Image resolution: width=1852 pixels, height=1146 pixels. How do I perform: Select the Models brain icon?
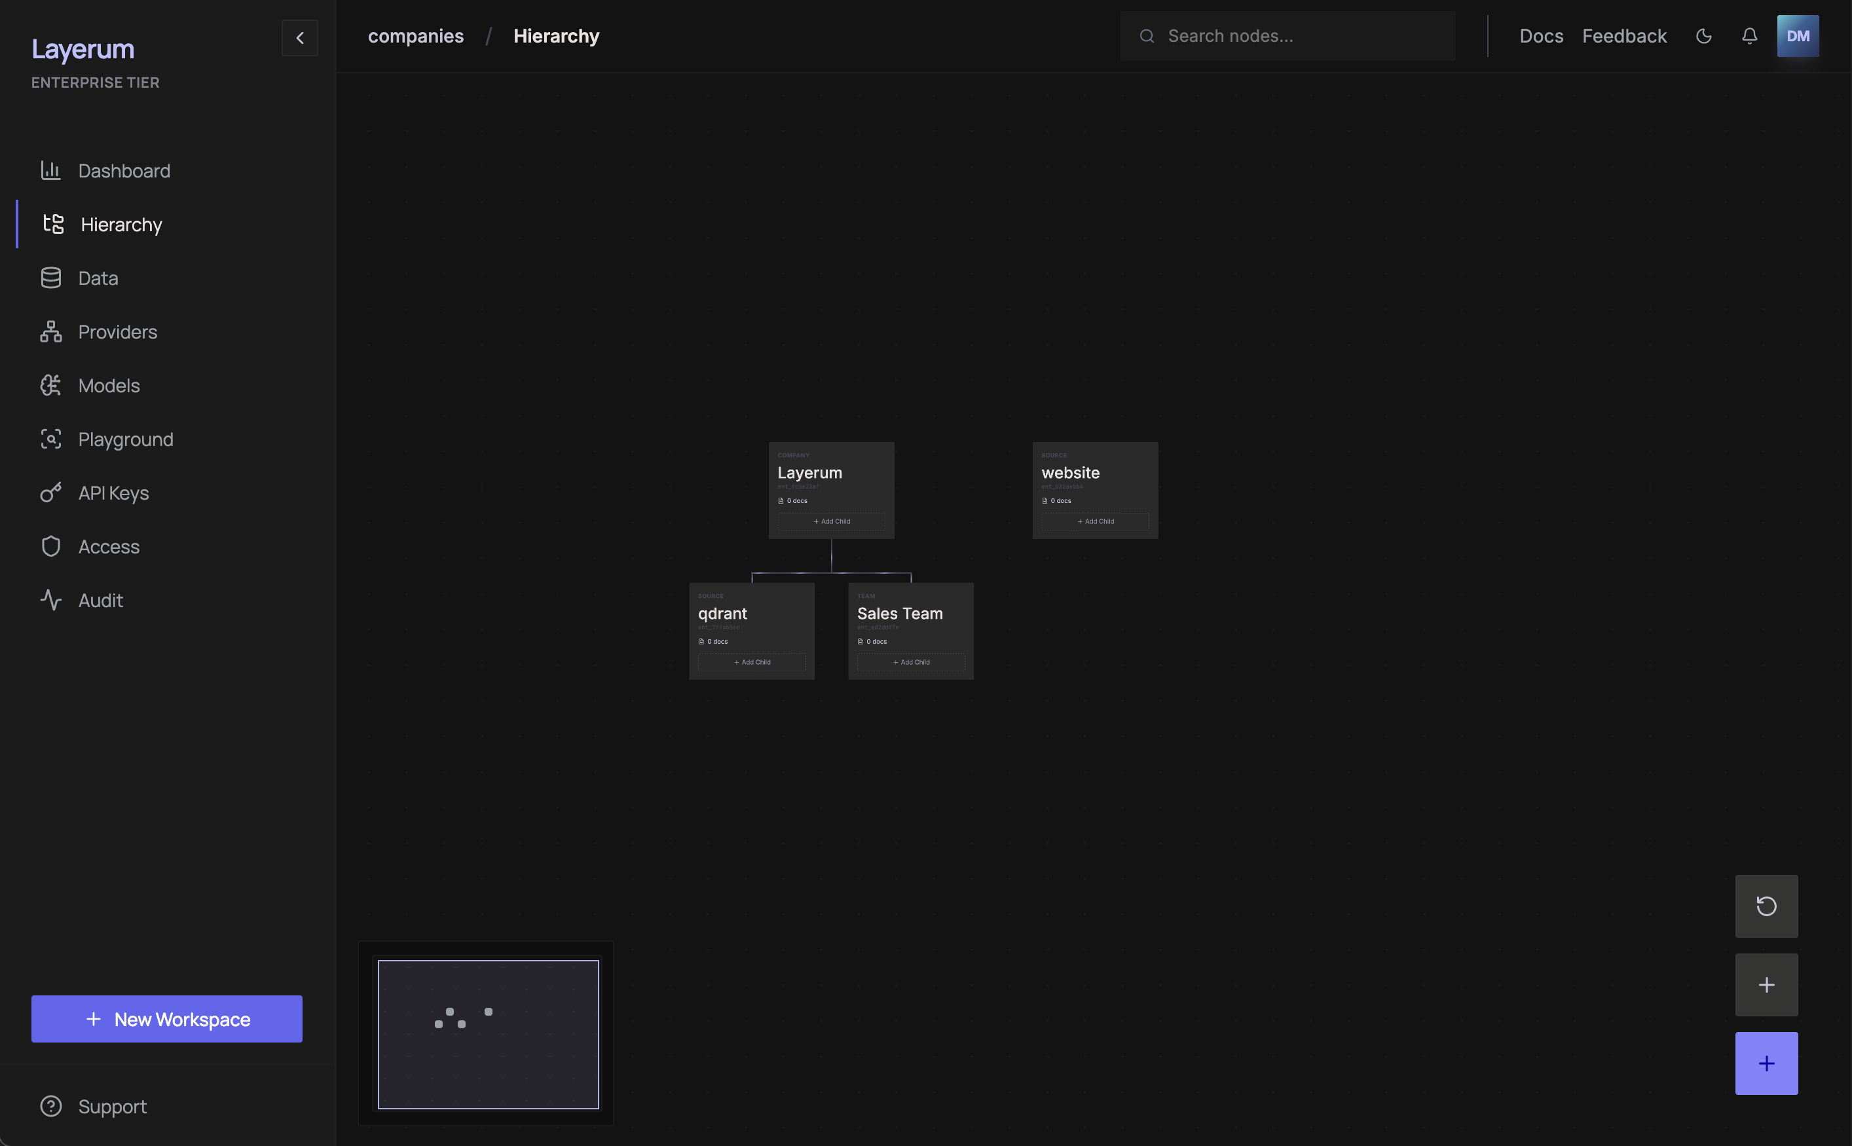click(x=51, y=386)
